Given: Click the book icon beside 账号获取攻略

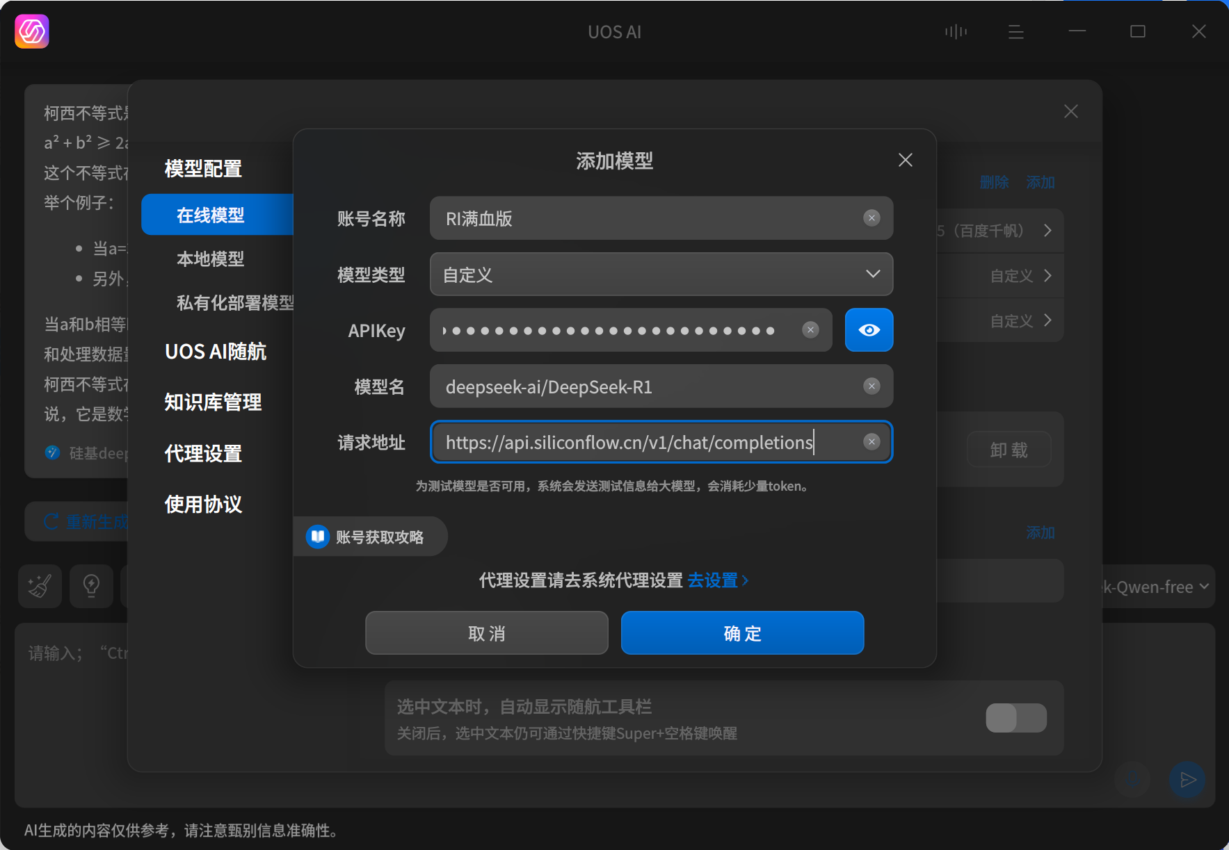Looking at the screenshot, I should tap(317, 536).
